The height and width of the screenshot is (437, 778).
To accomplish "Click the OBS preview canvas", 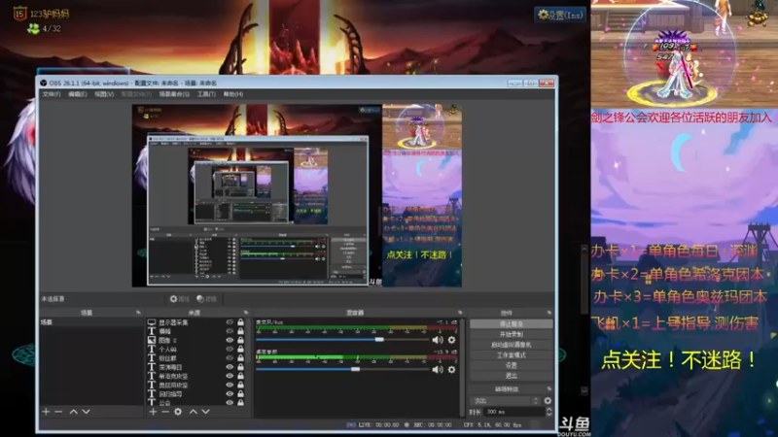I will pos(297,195).
